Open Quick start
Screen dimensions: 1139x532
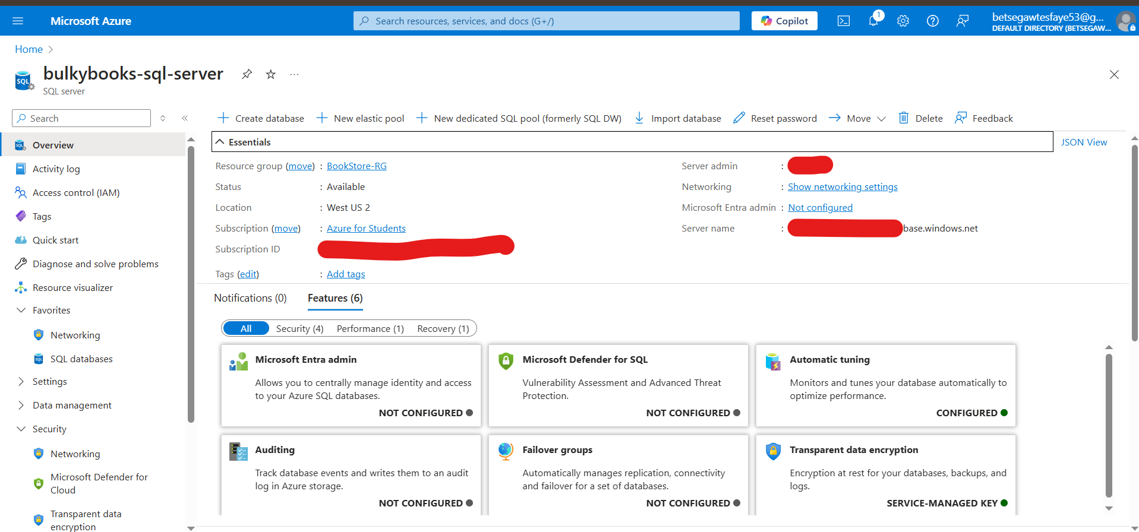(x=55, y=240)
